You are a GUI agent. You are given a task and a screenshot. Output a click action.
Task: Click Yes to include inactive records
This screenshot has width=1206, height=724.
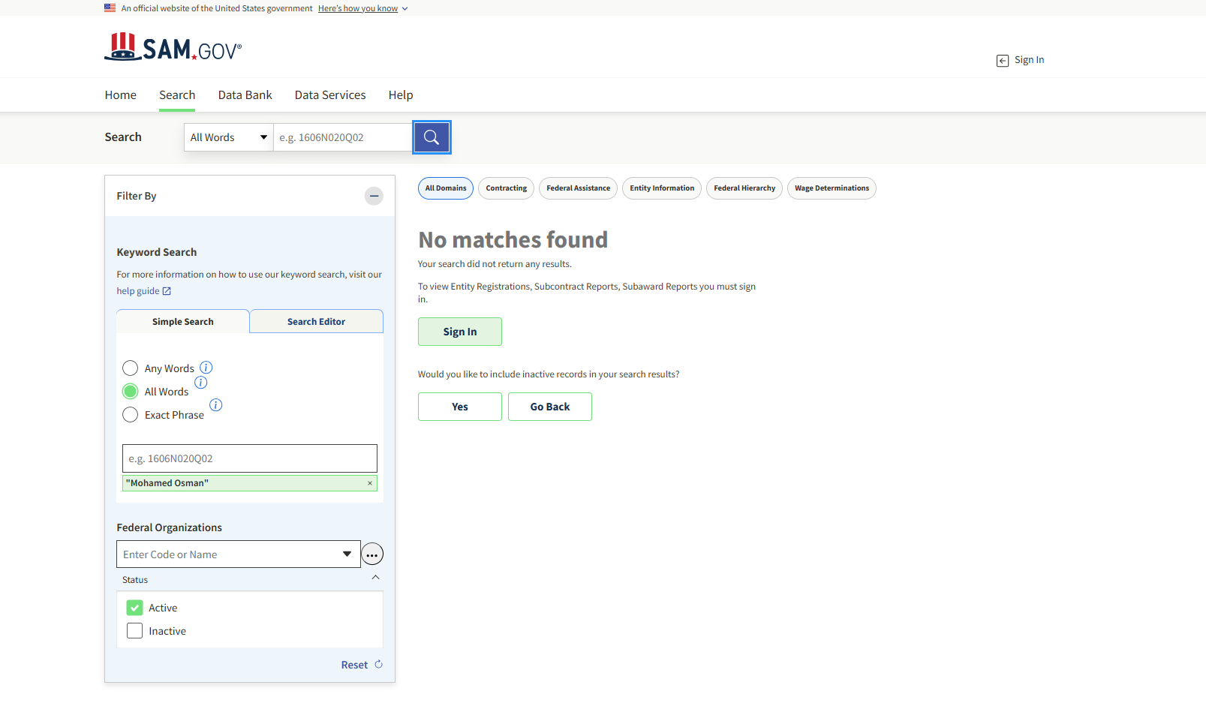(459, 407)
